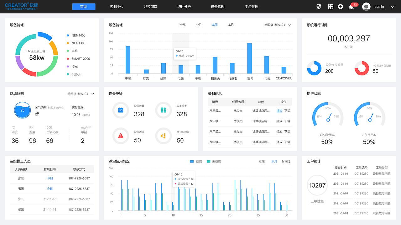401x225 pixels.
Task: Click the 内存使用率 gauge dial
Action: 370,114
